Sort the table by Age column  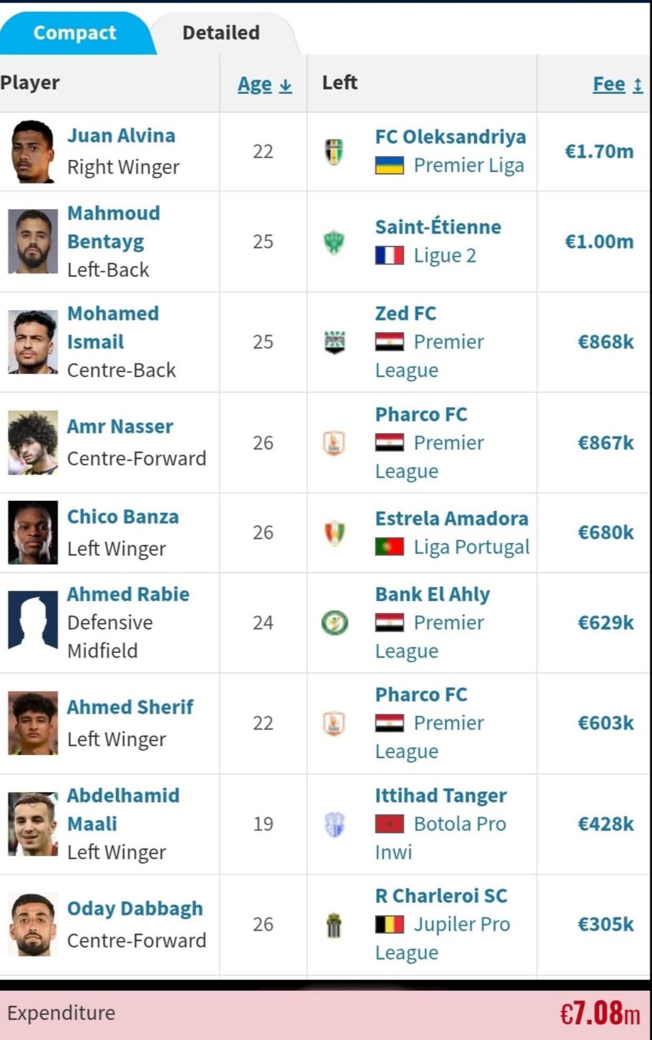tap(264, 84)
